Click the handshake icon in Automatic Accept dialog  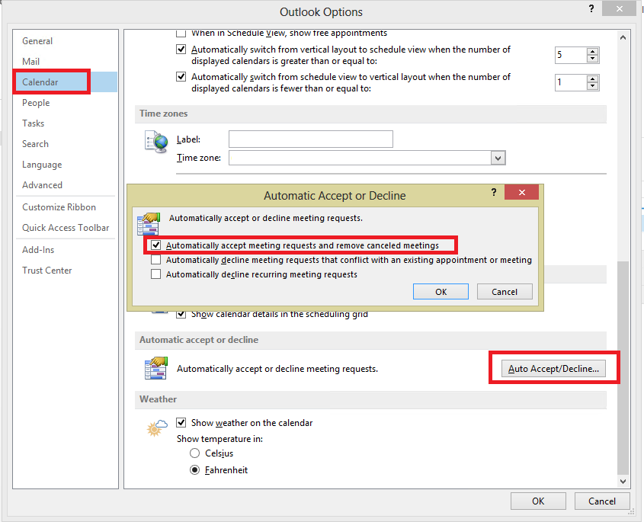pyautogui.click(x=149, y=224)
